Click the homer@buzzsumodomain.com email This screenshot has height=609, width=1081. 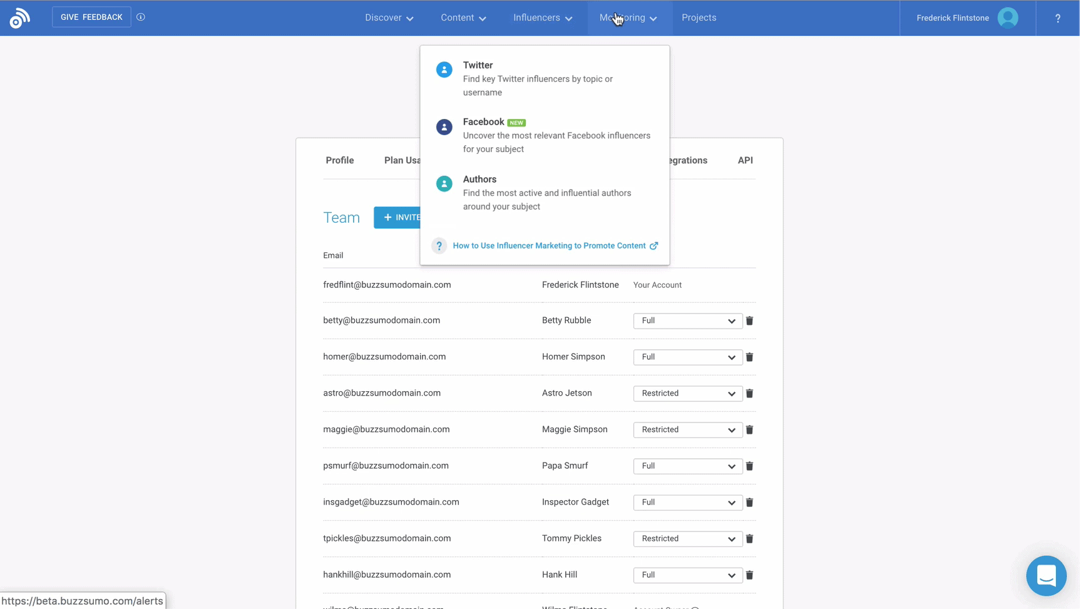pos(384,357)
